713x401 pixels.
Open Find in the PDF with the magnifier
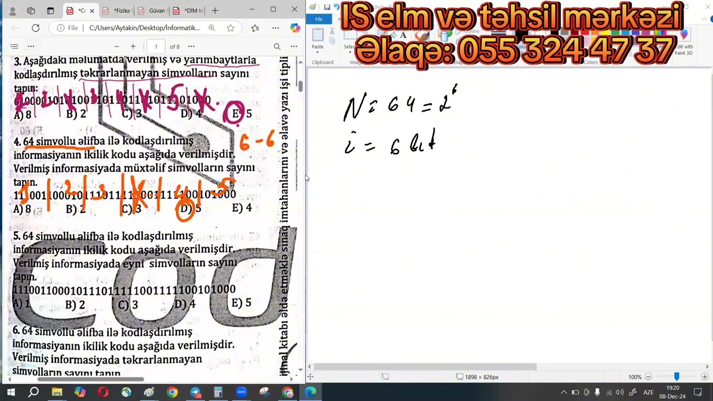click(277, 47)
